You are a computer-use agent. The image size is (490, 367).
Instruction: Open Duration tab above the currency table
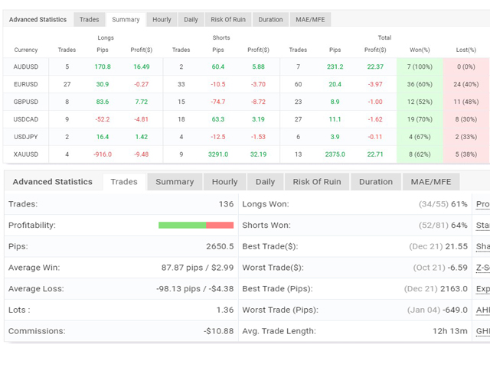[x=270, y=19]
